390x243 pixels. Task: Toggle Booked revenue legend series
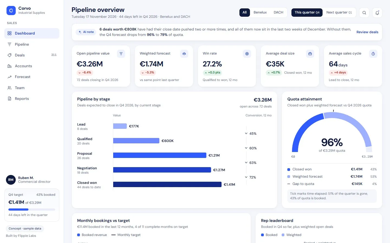[92, 235]
